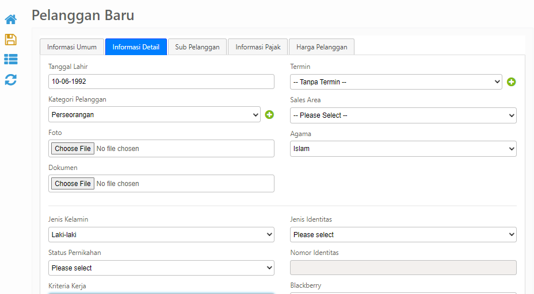Add new Termin with green plus icon

click(511, 82)
